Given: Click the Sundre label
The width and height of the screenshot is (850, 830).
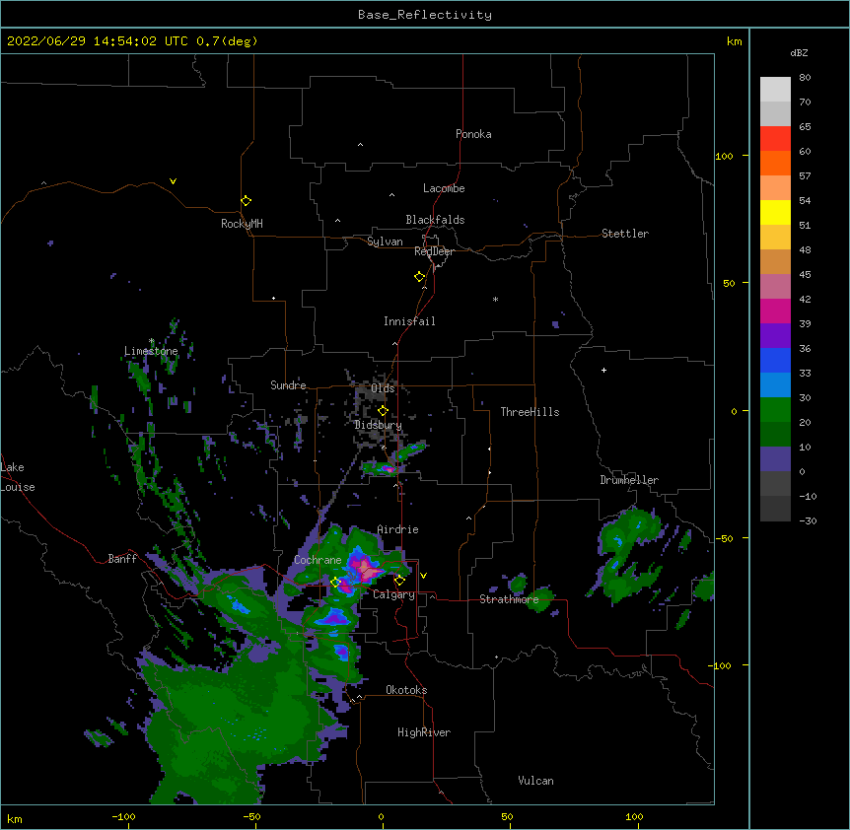Looking at the screenshot, I should coord(288,385).
